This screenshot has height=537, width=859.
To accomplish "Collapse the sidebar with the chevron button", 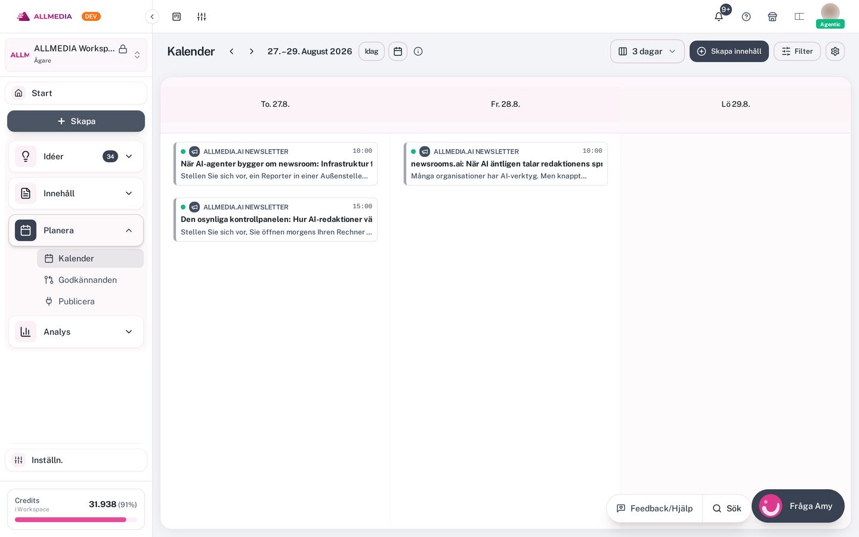I will (x=152, y=17).
